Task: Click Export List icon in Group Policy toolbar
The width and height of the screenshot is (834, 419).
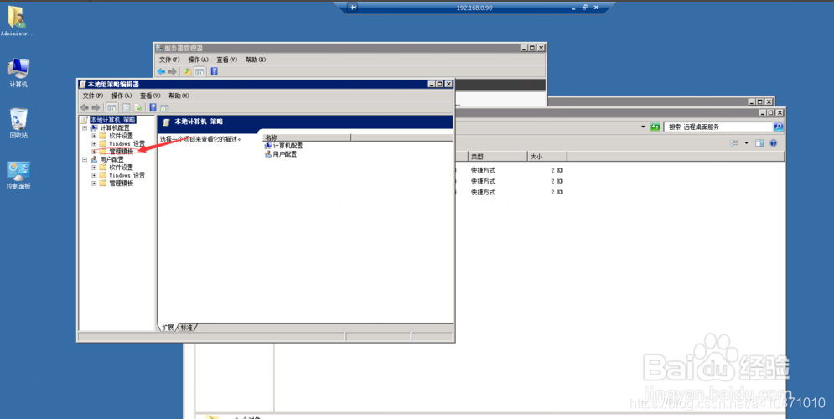Action: coord(137,107)
